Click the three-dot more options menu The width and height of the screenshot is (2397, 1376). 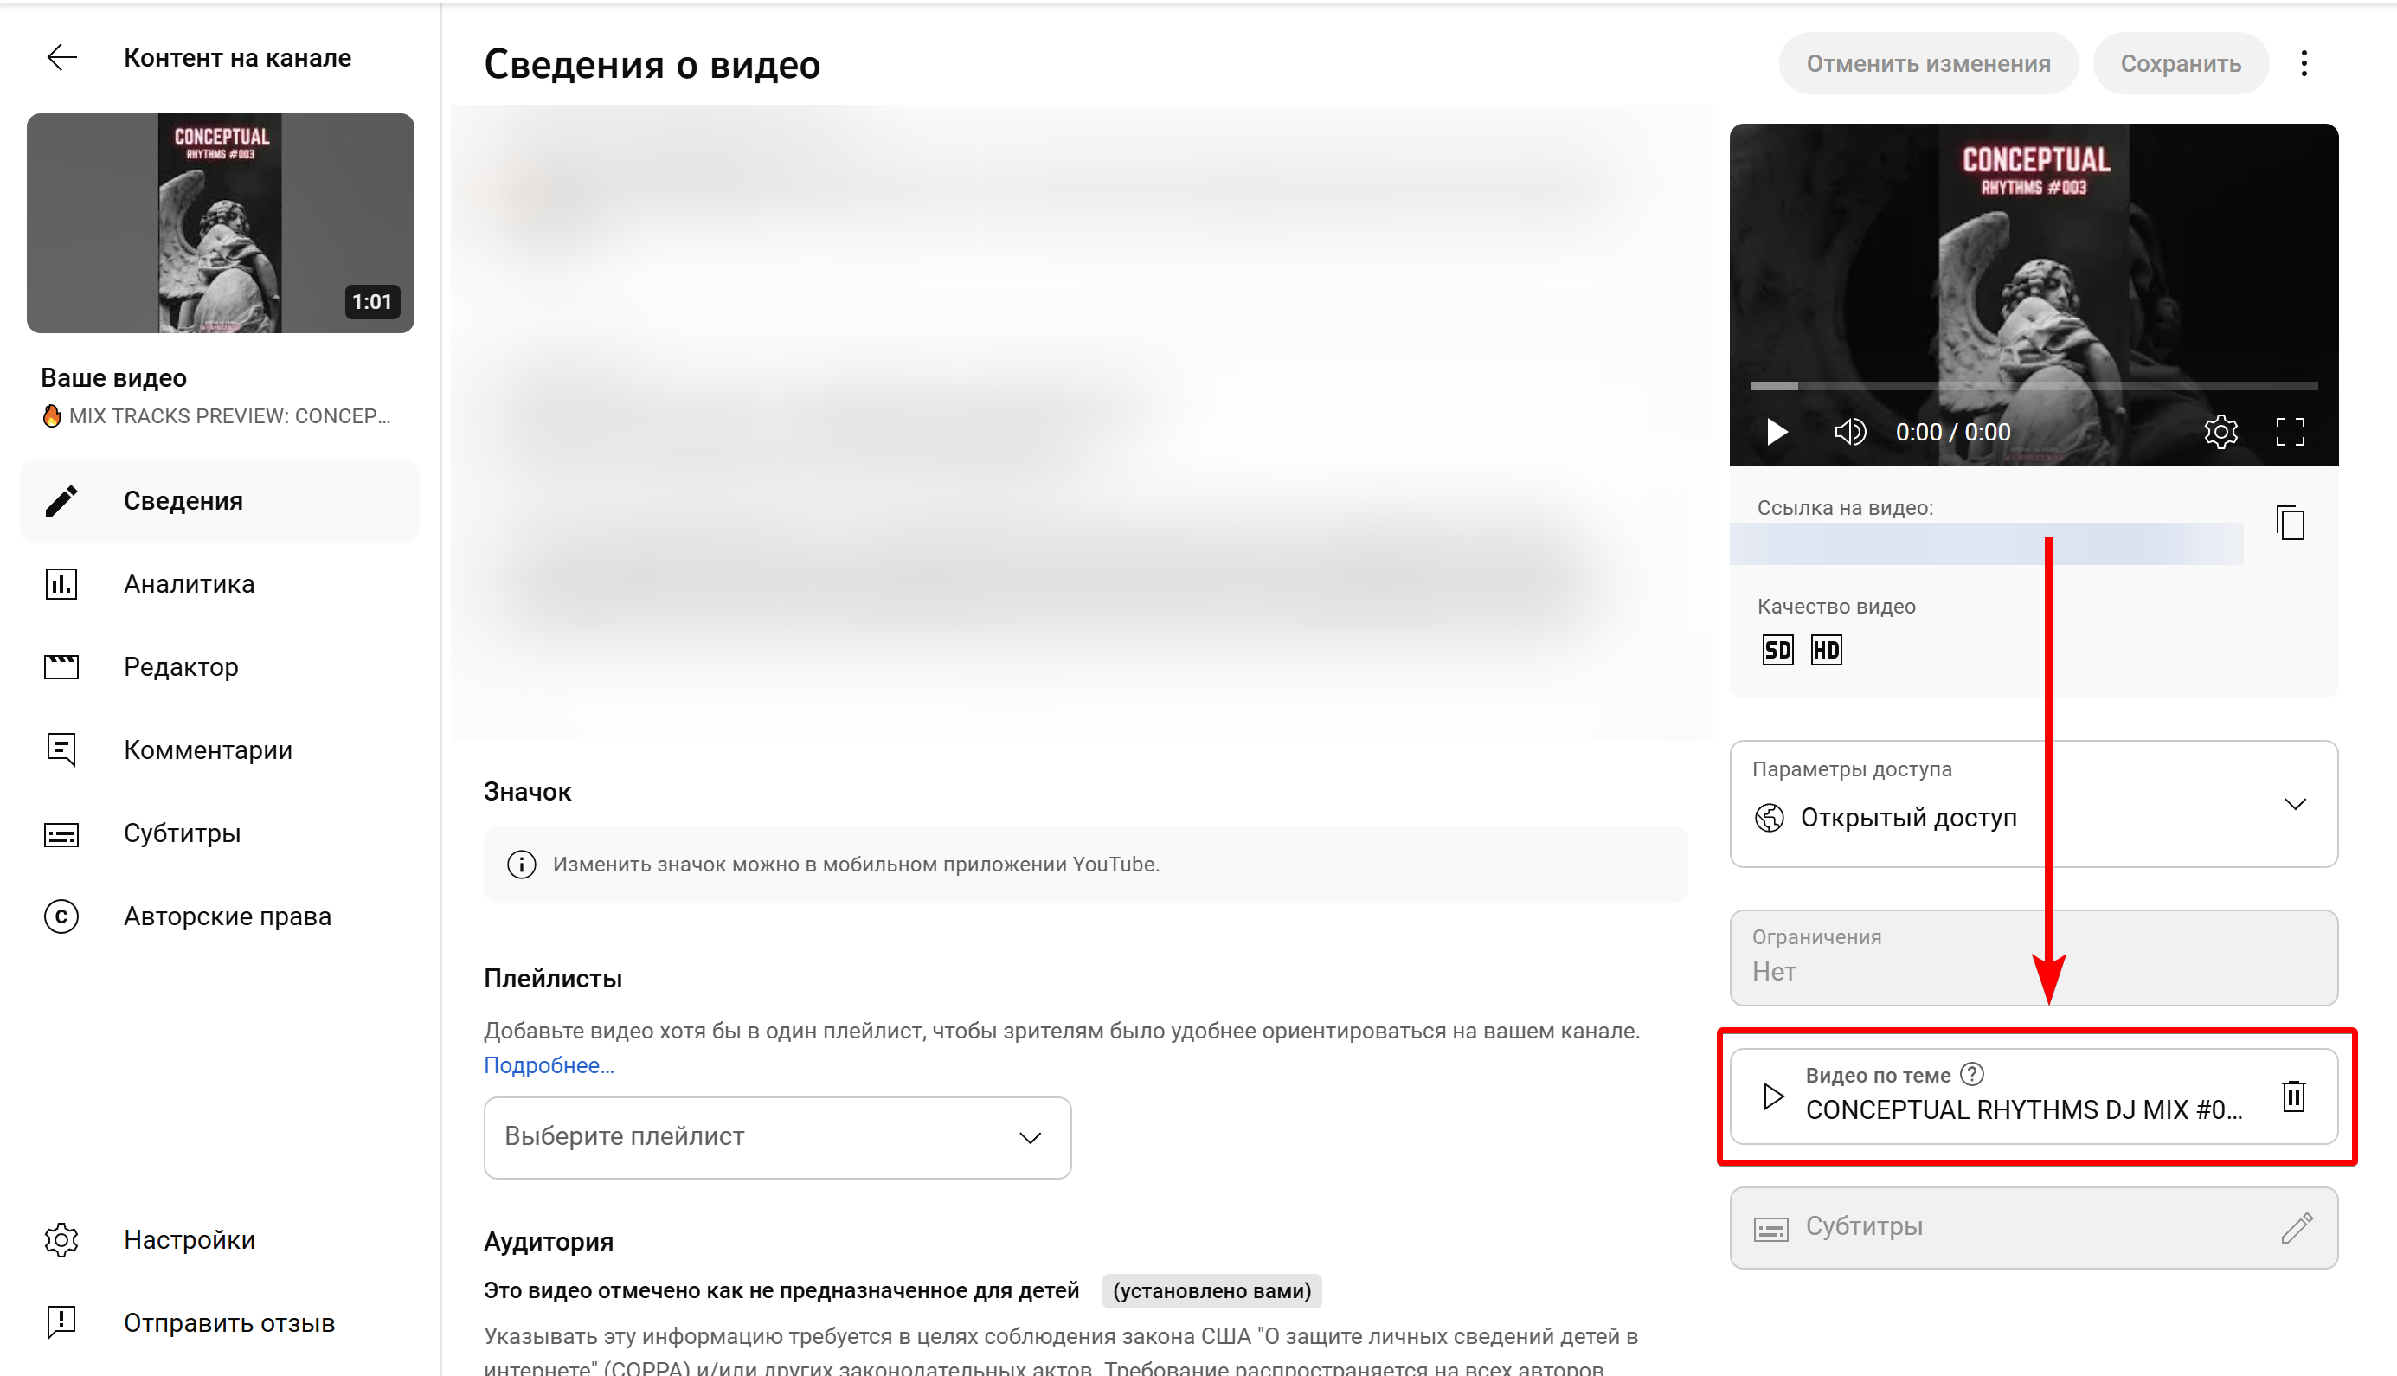(x=2304, y=63)
